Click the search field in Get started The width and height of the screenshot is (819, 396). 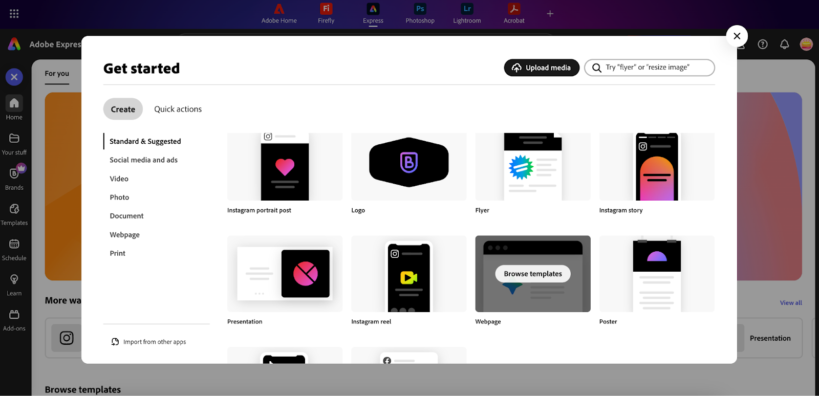[x=650, y=68]
